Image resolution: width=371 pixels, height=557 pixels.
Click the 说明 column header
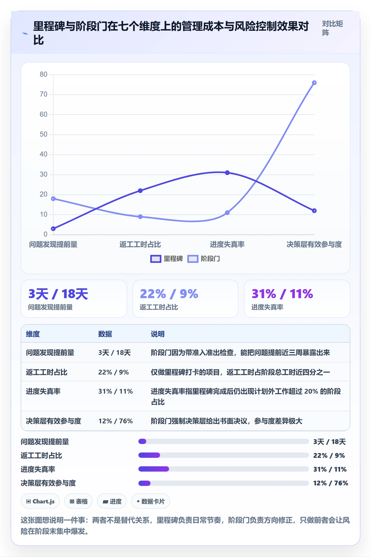tap(158, 334)
